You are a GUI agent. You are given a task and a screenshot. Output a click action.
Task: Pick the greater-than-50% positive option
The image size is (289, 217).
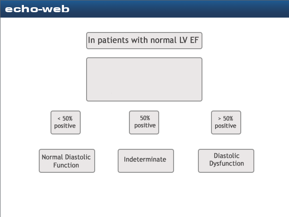[x=226, y=122]
